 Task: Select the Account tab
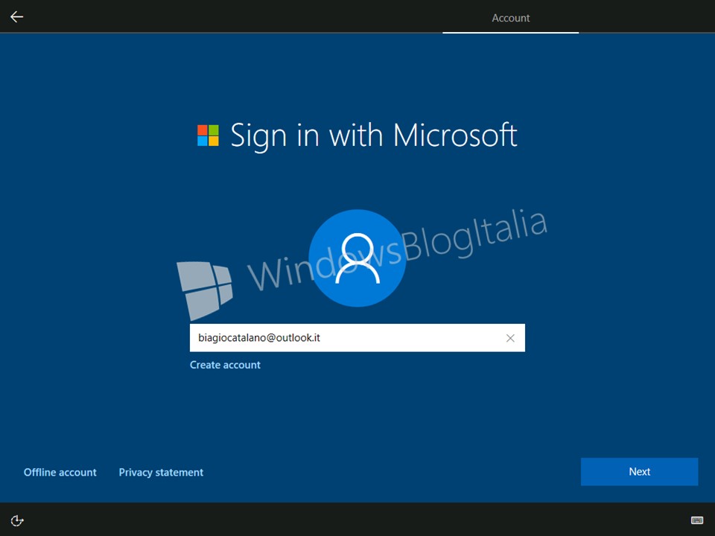coord(511,18)
